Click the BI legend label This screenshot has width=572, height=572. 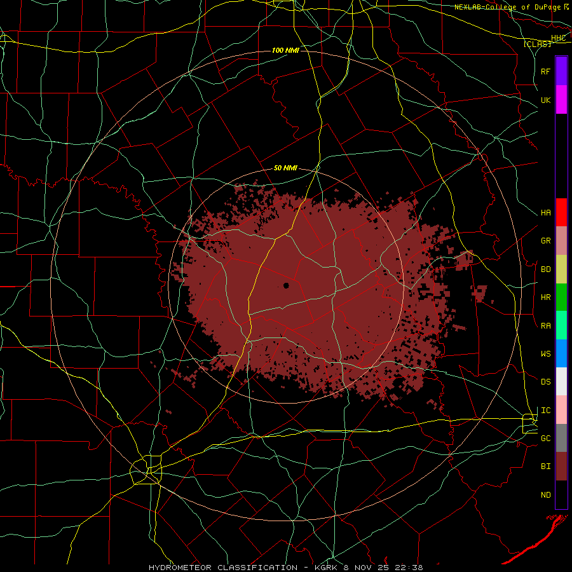pyautogui.click(x=546, y=466)
